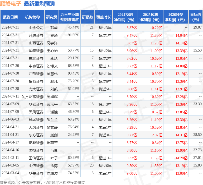
Task: Click target price 29.07
Action: tap(197, 27)
